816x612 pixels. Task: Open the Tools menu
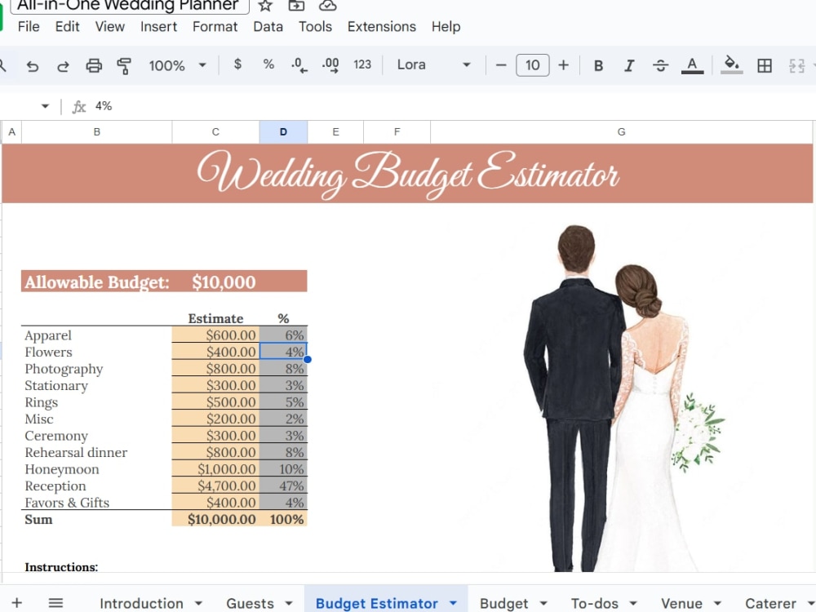coord(315,27)
